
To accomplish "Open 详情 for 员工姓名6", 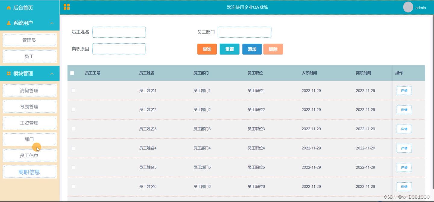I will (x=404, y=187).
